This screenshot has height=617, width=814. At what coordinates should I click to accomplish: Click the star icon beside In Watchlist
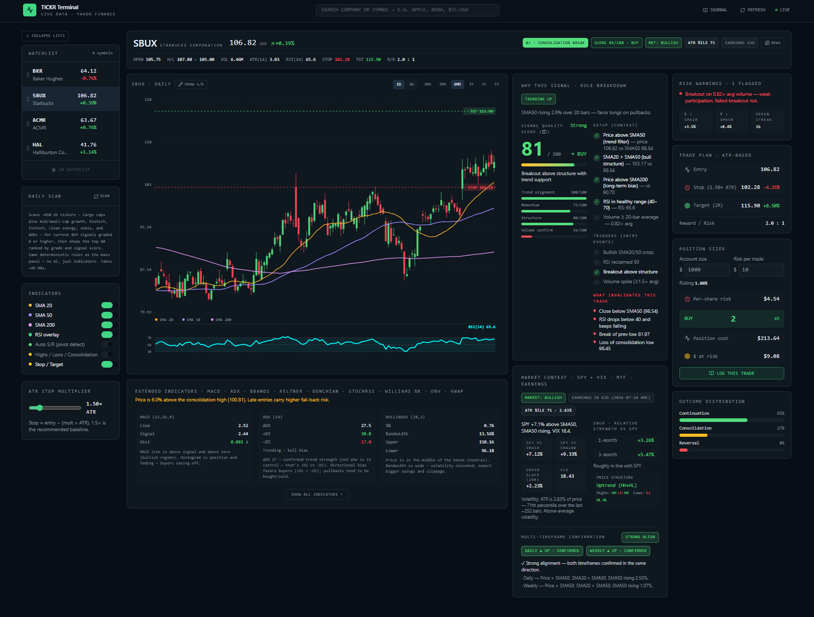tap(54, 169)
